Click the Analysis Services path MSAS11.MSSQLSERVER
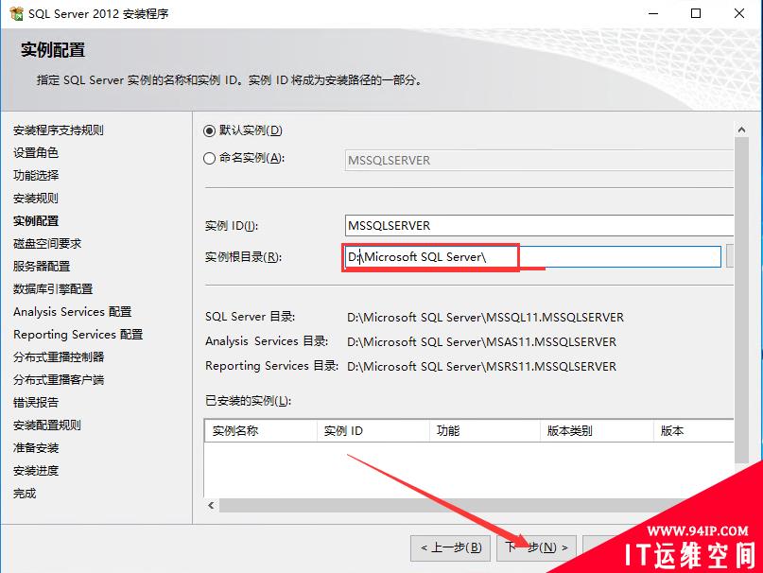This screenshot has height=573, width=763. point(482,341)
